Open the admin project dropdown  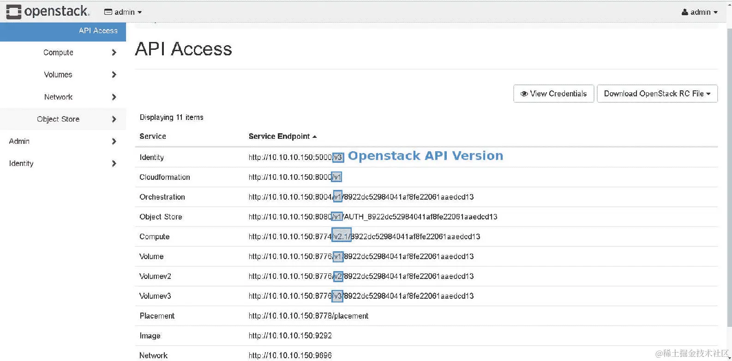tap(123, 12)
